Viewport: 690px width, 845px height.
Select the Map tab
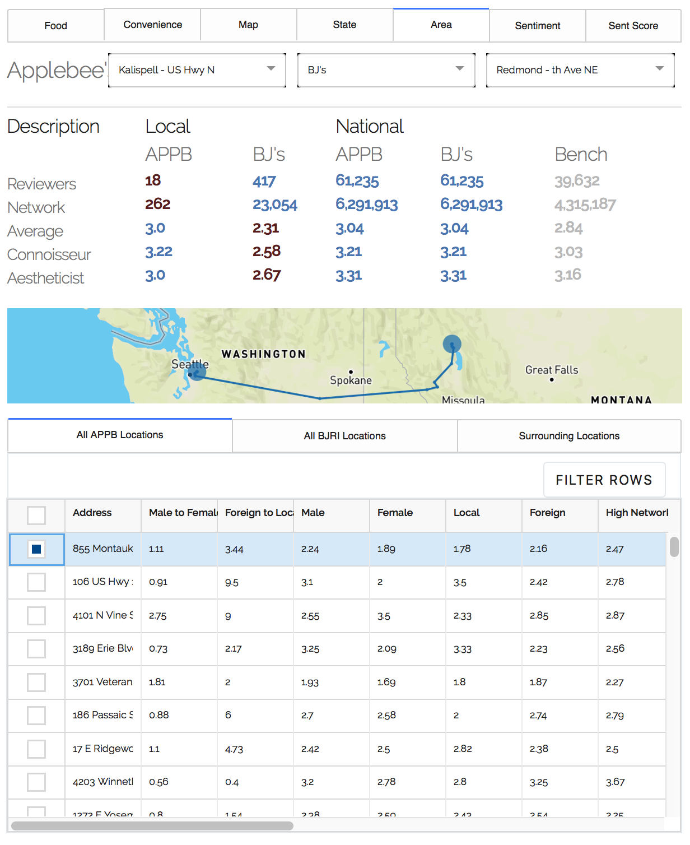pos(249,25)
